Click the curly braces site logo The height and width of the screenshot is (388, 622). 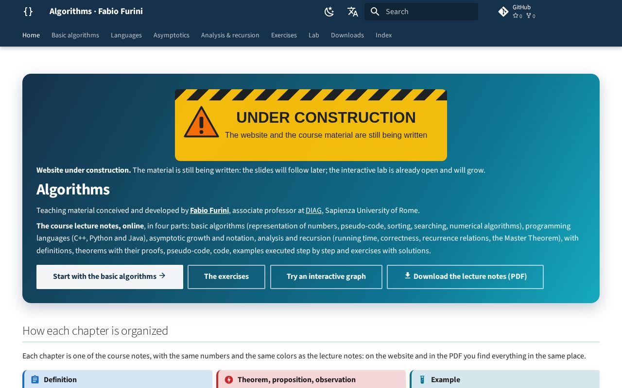click(28, 12)
